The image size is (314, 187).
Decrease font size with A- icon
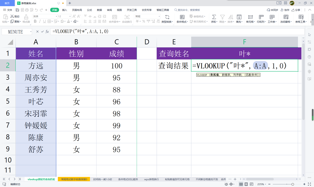[x=78, y=16]
